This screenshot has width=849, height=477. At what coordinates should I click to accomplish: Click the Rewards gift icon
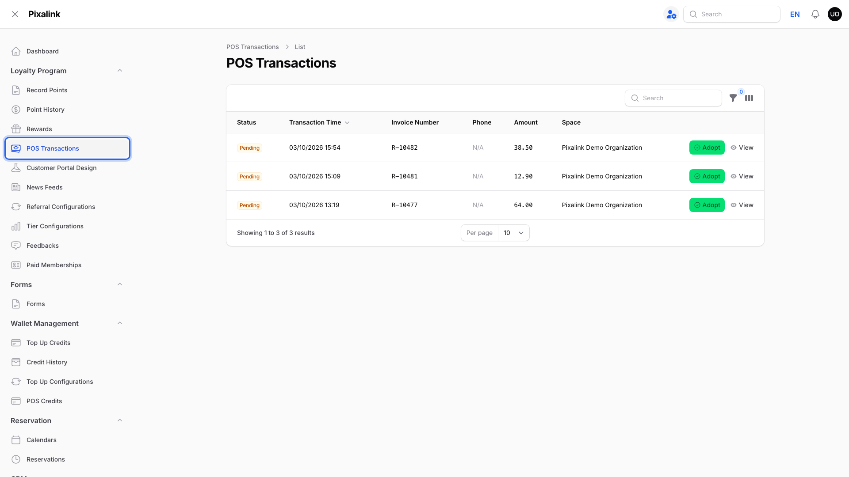tap(16, 129)
